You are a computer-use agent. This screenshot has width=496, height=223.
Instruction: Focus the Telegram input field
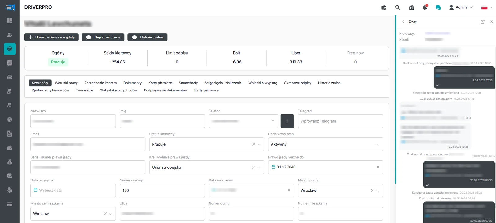(x=340, y=121)
